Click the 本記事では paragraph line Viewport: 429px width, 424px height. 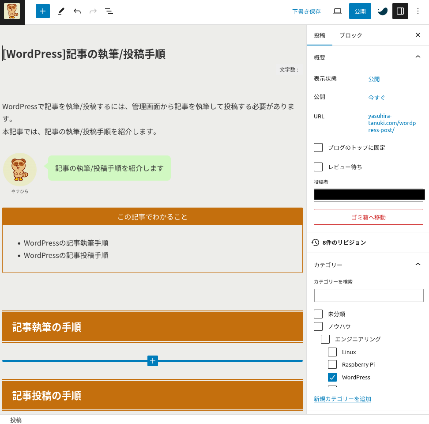(80, 132)
